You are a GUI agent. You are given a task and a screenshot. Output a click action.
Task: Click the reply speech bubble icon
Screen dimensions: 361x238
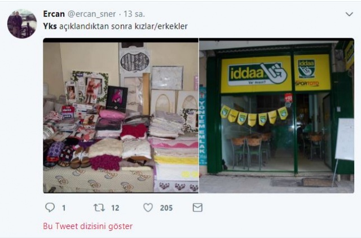click(x=50, y=208)
